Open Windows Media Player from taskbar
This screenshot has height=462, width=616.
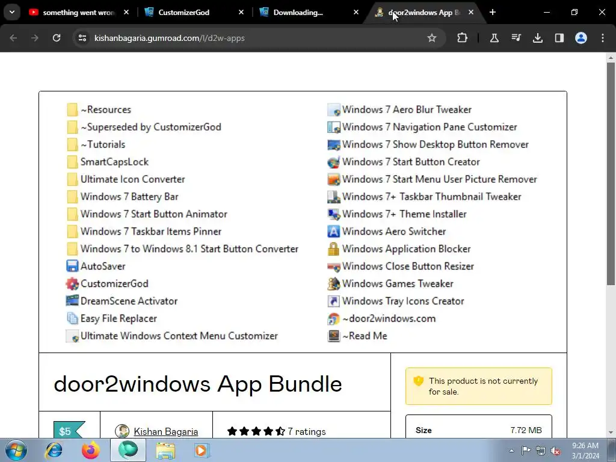[x=202, y=450]
